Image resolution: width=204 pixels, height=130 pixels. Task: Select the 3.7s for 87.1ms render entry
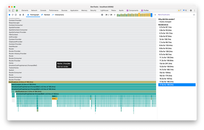(165, 27)
